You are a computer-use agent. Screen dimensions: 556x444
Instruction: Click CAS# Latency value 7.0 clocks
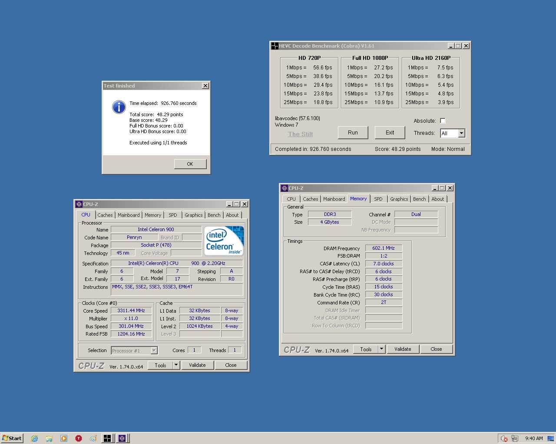[384, 264]
